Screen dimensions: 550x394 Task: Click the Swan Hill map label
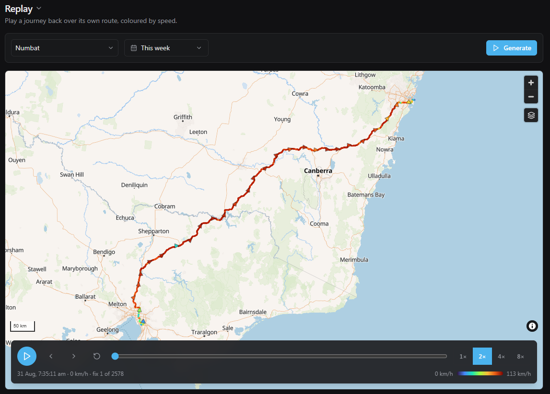[x=71, y=174]
